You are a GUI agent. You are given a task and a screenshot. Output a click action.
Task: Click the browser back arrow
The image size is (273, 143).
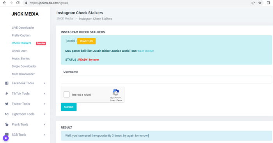[x=5, y=3]
